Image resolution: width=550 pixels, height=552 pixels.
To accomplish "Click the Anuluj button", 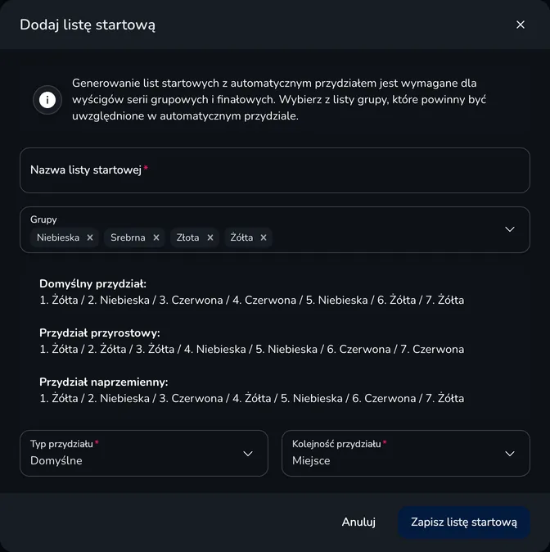I will (358, 522).
